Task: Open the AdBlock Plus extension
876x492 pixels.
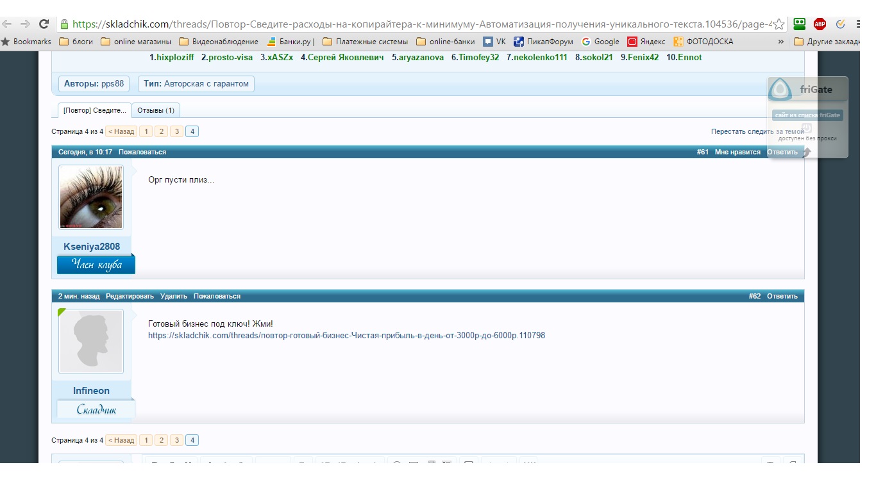Action: (820, 24)
